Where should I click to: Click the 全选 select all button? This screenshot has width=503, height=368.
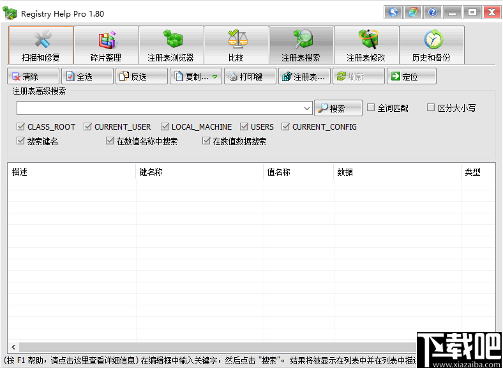click(x=87, y=76)
